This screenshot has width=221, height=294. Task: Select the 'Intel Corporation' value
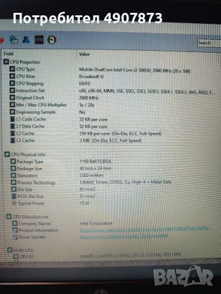tap(96, 224)
